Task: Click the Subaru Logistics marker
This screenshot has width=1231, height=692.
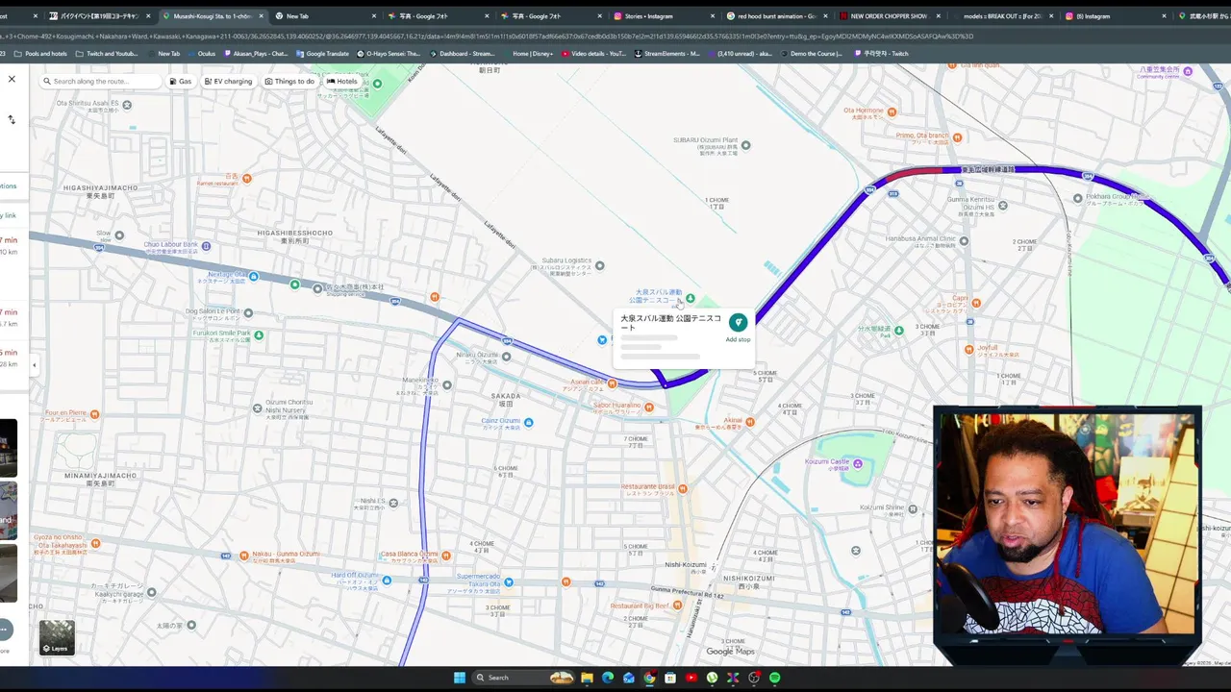Action: coord(599,265)
